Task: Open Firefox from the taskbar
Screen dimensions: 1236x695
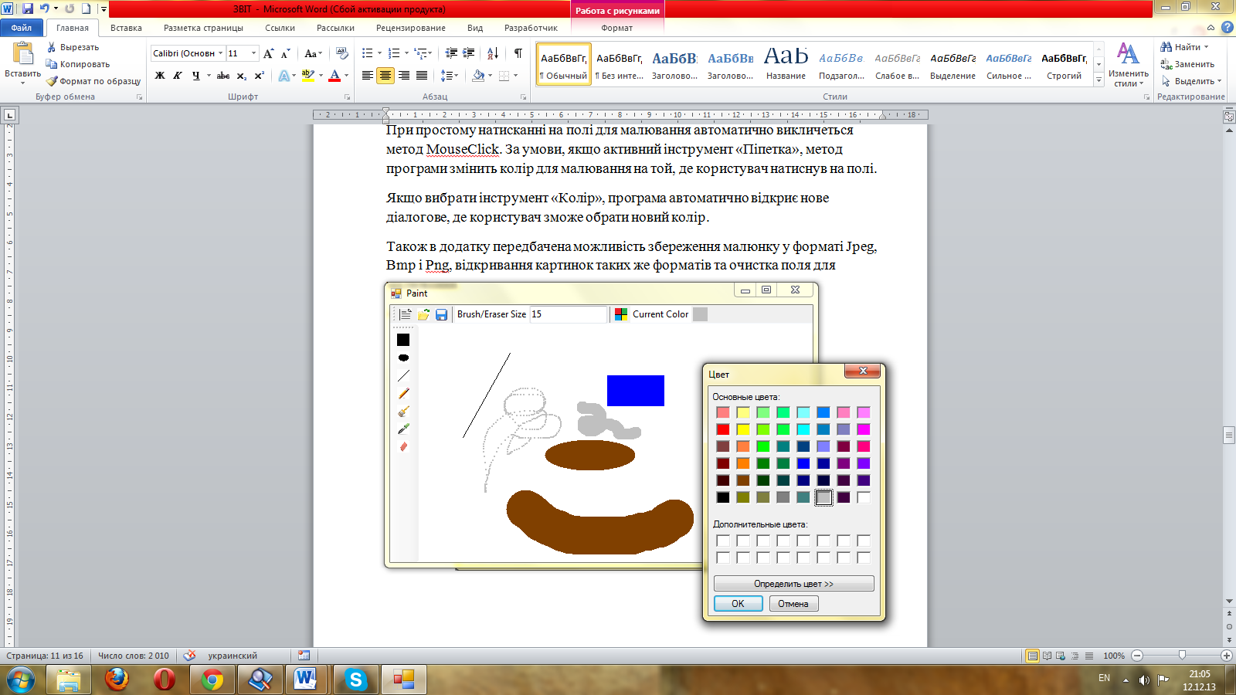Action: [117, 680]
